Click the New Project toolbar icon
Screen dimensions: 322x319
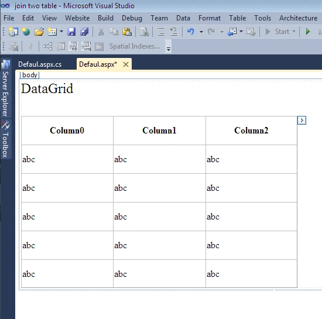(13, 32)
